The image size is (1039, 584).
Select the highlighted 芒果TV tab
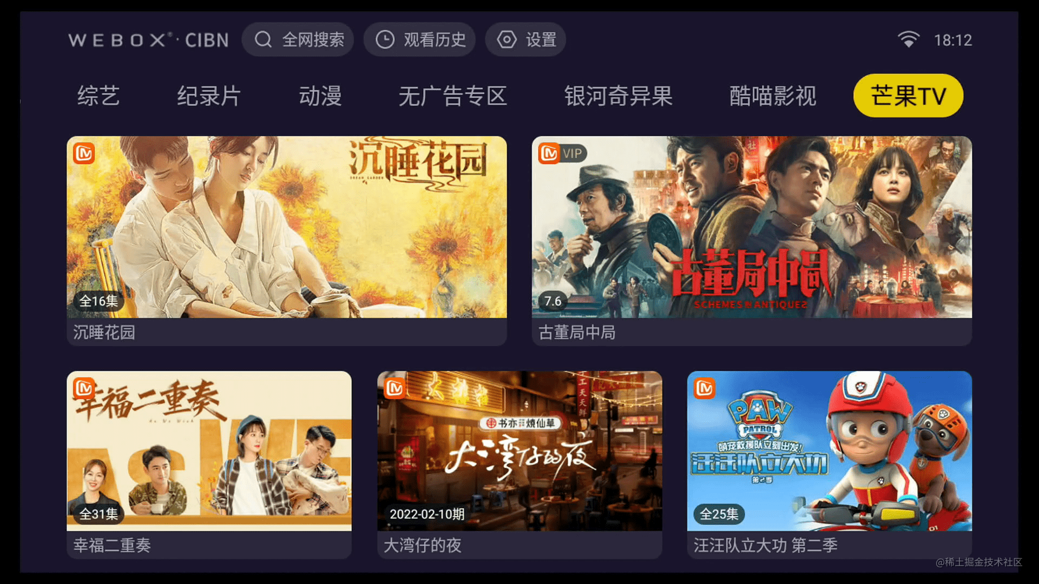point(909,96)
